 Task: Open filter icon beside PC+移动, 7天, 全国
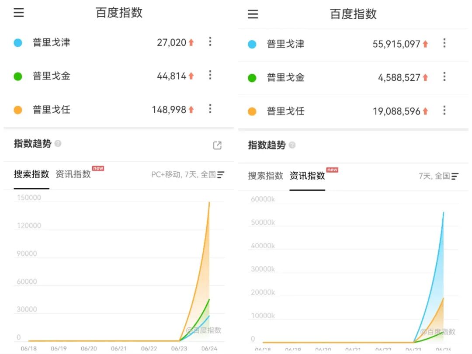(x=221, y=174)
